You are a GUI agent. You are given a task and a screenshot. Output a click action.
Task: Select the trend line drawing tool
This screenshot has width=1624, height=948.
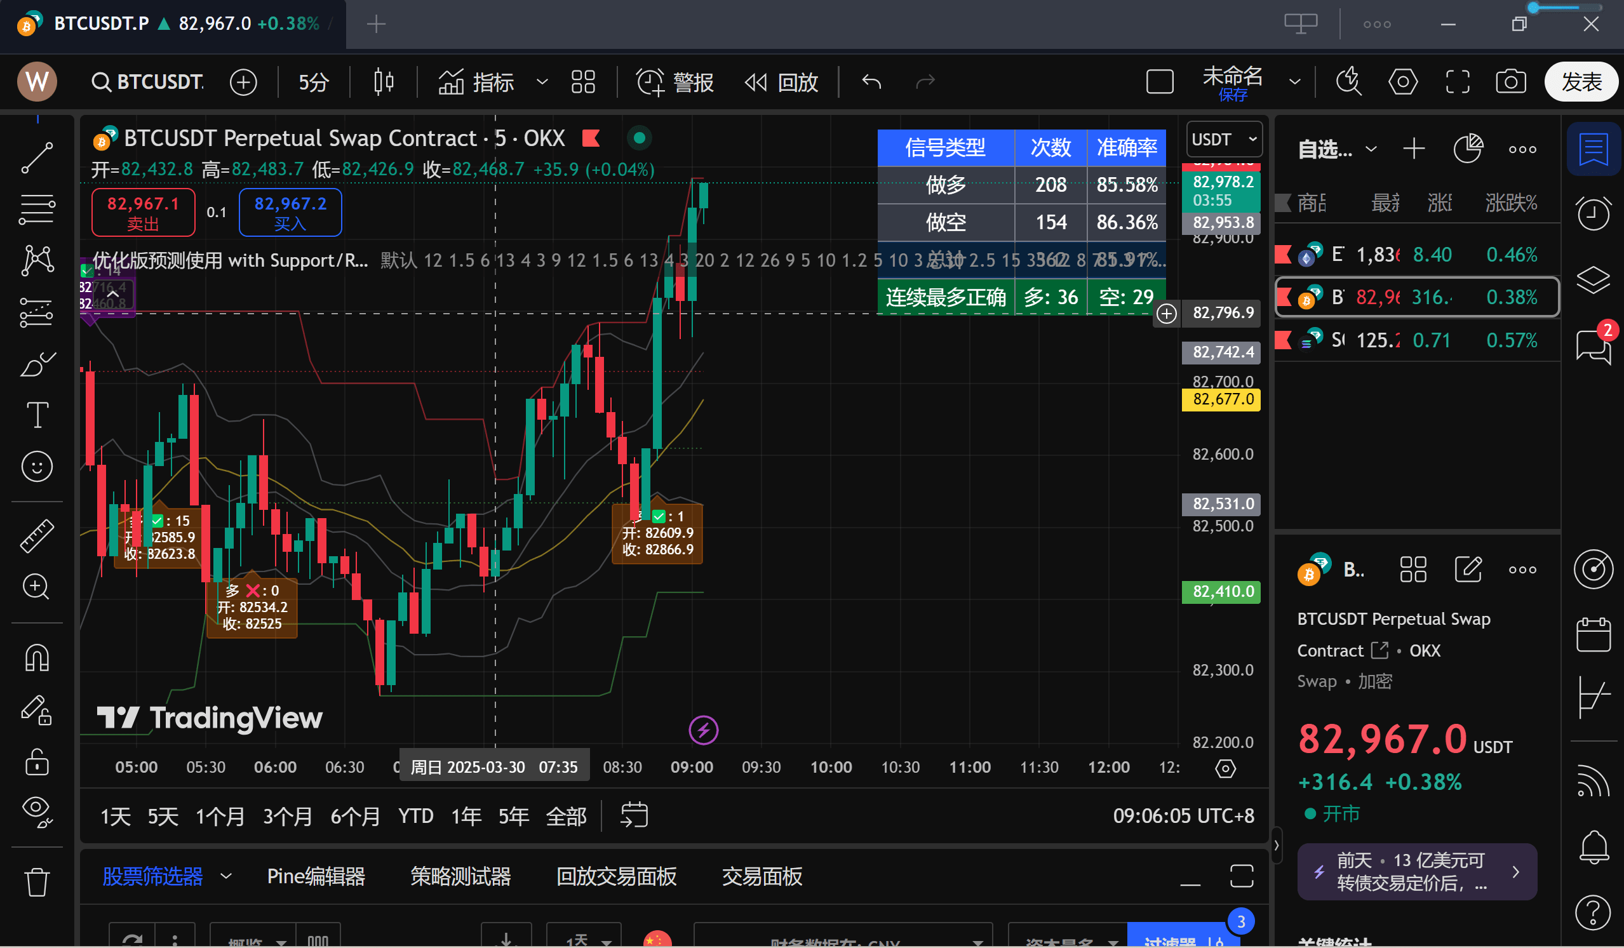(37, 158)
